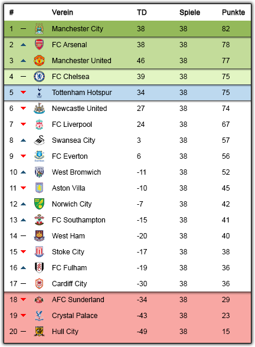Click the Norwich City canary crest
This screenshot has width=255, height=347.
pos(40,204)
